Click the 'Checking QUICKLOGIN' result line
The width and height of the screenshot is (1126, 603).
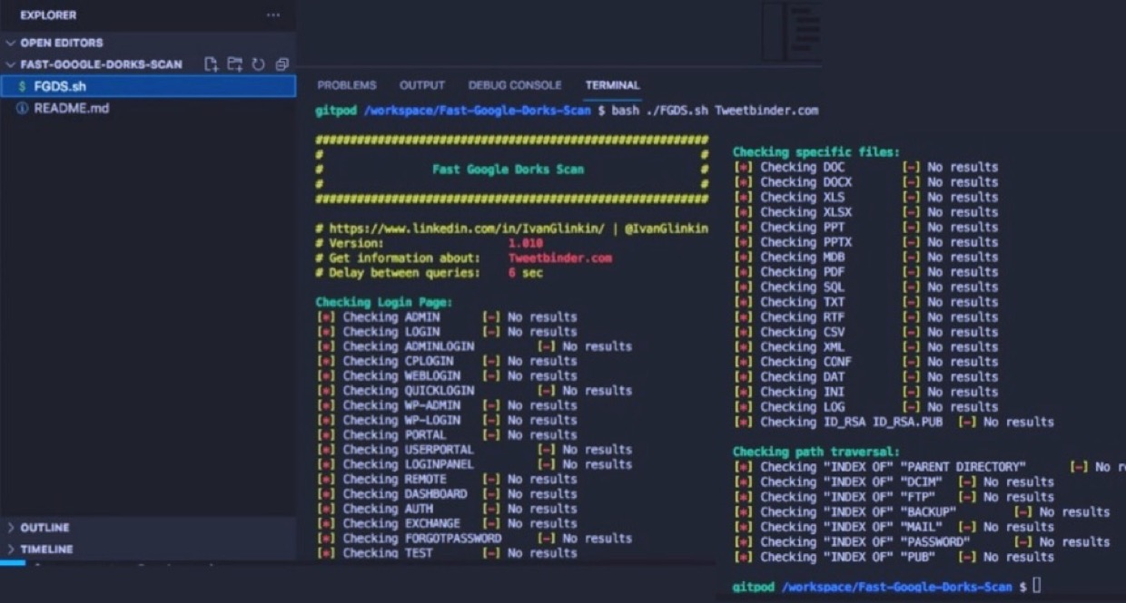coord(474,391)
